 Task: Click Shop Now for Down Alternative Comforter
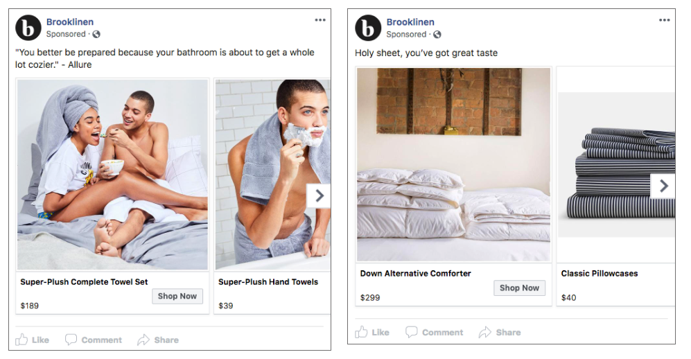coord(520,288)
